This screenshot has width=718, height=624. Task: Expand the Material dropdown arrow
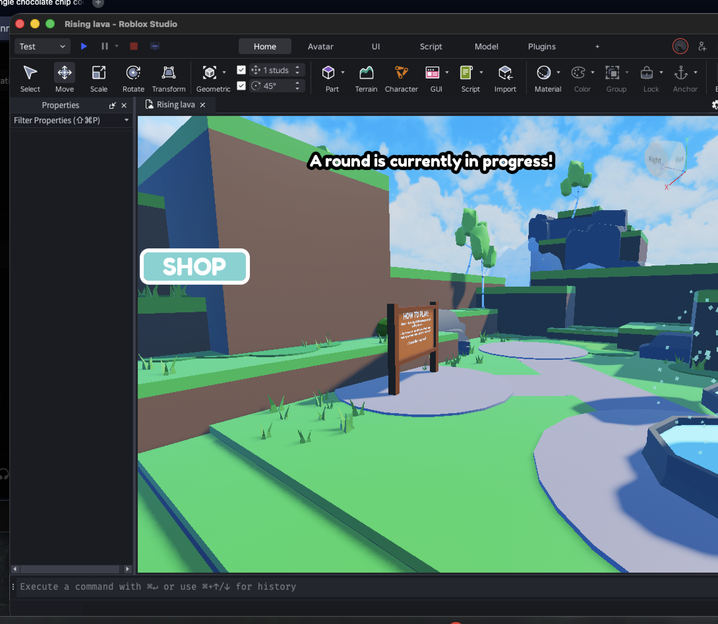click(558, 72)
